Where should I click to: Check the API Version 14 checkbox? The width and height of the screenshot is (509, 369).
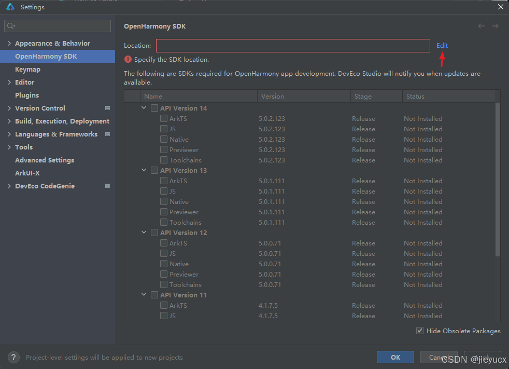154,108
